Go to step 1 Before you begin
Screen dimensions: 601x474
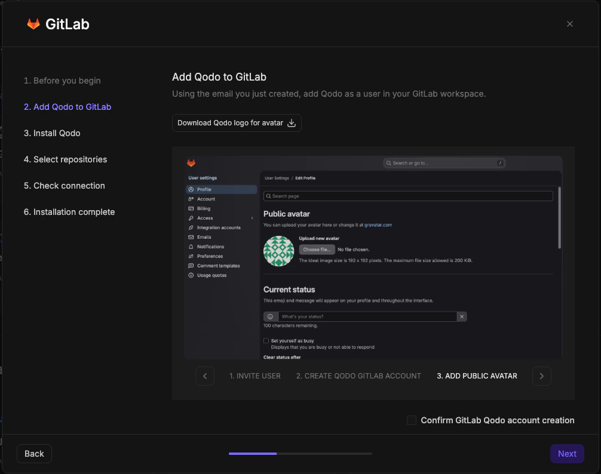pos(62,81)
